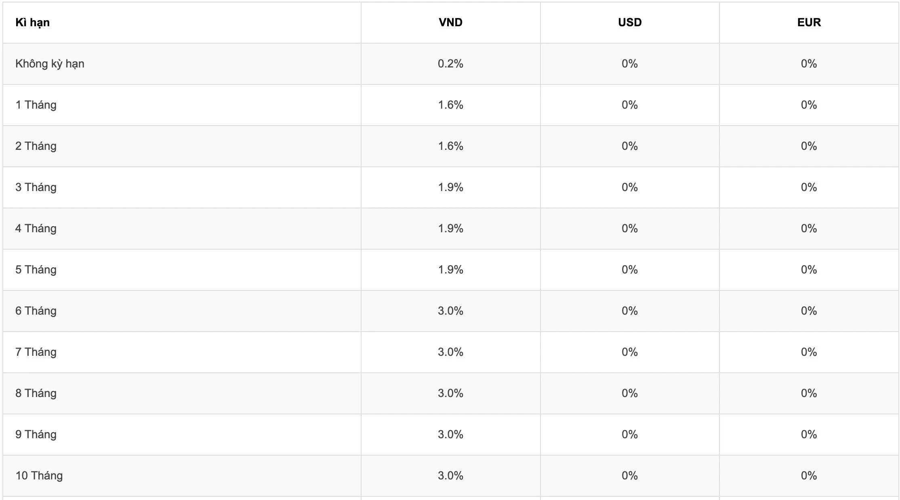Viewport: 900px width, 500px height.
Task: Select the 1 Tháng row label
Action: [36, 105]
